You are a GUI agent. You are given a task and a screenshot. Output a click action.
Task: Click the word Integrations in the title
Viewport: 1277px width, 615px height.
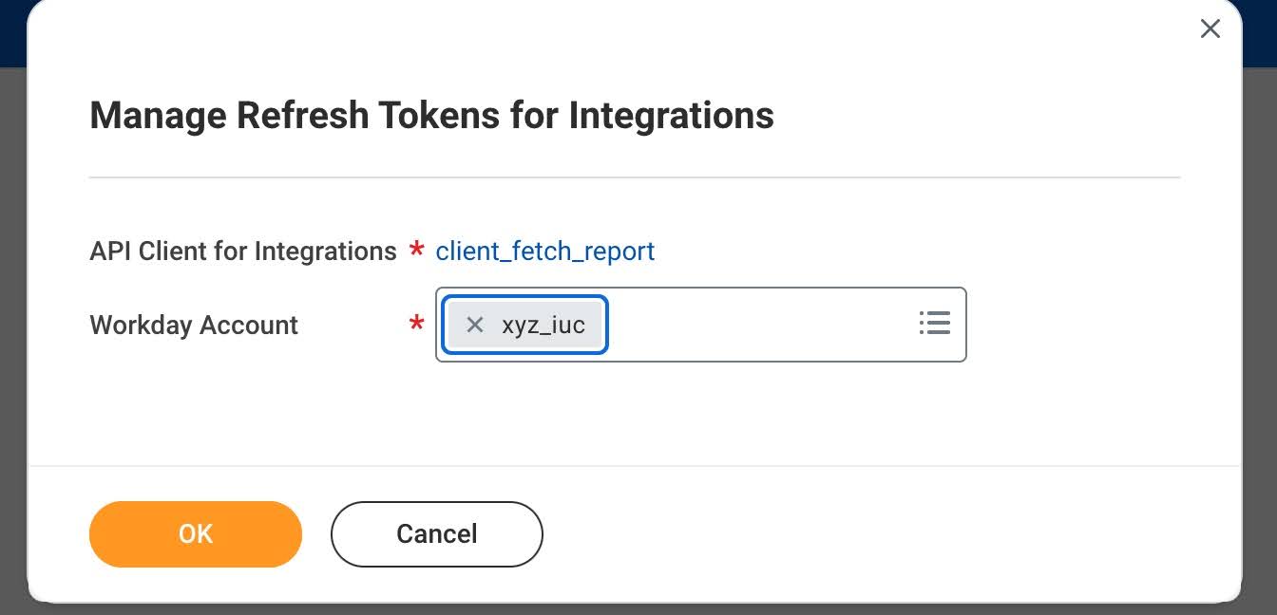672,115
